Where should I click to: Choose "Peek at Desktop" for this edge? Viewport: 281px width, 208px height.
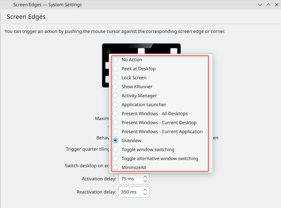(x=115, y=68)
